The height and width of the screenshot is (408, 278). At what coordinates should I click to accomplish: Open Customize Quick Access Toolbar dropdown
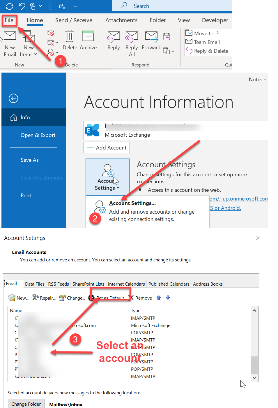75,6
